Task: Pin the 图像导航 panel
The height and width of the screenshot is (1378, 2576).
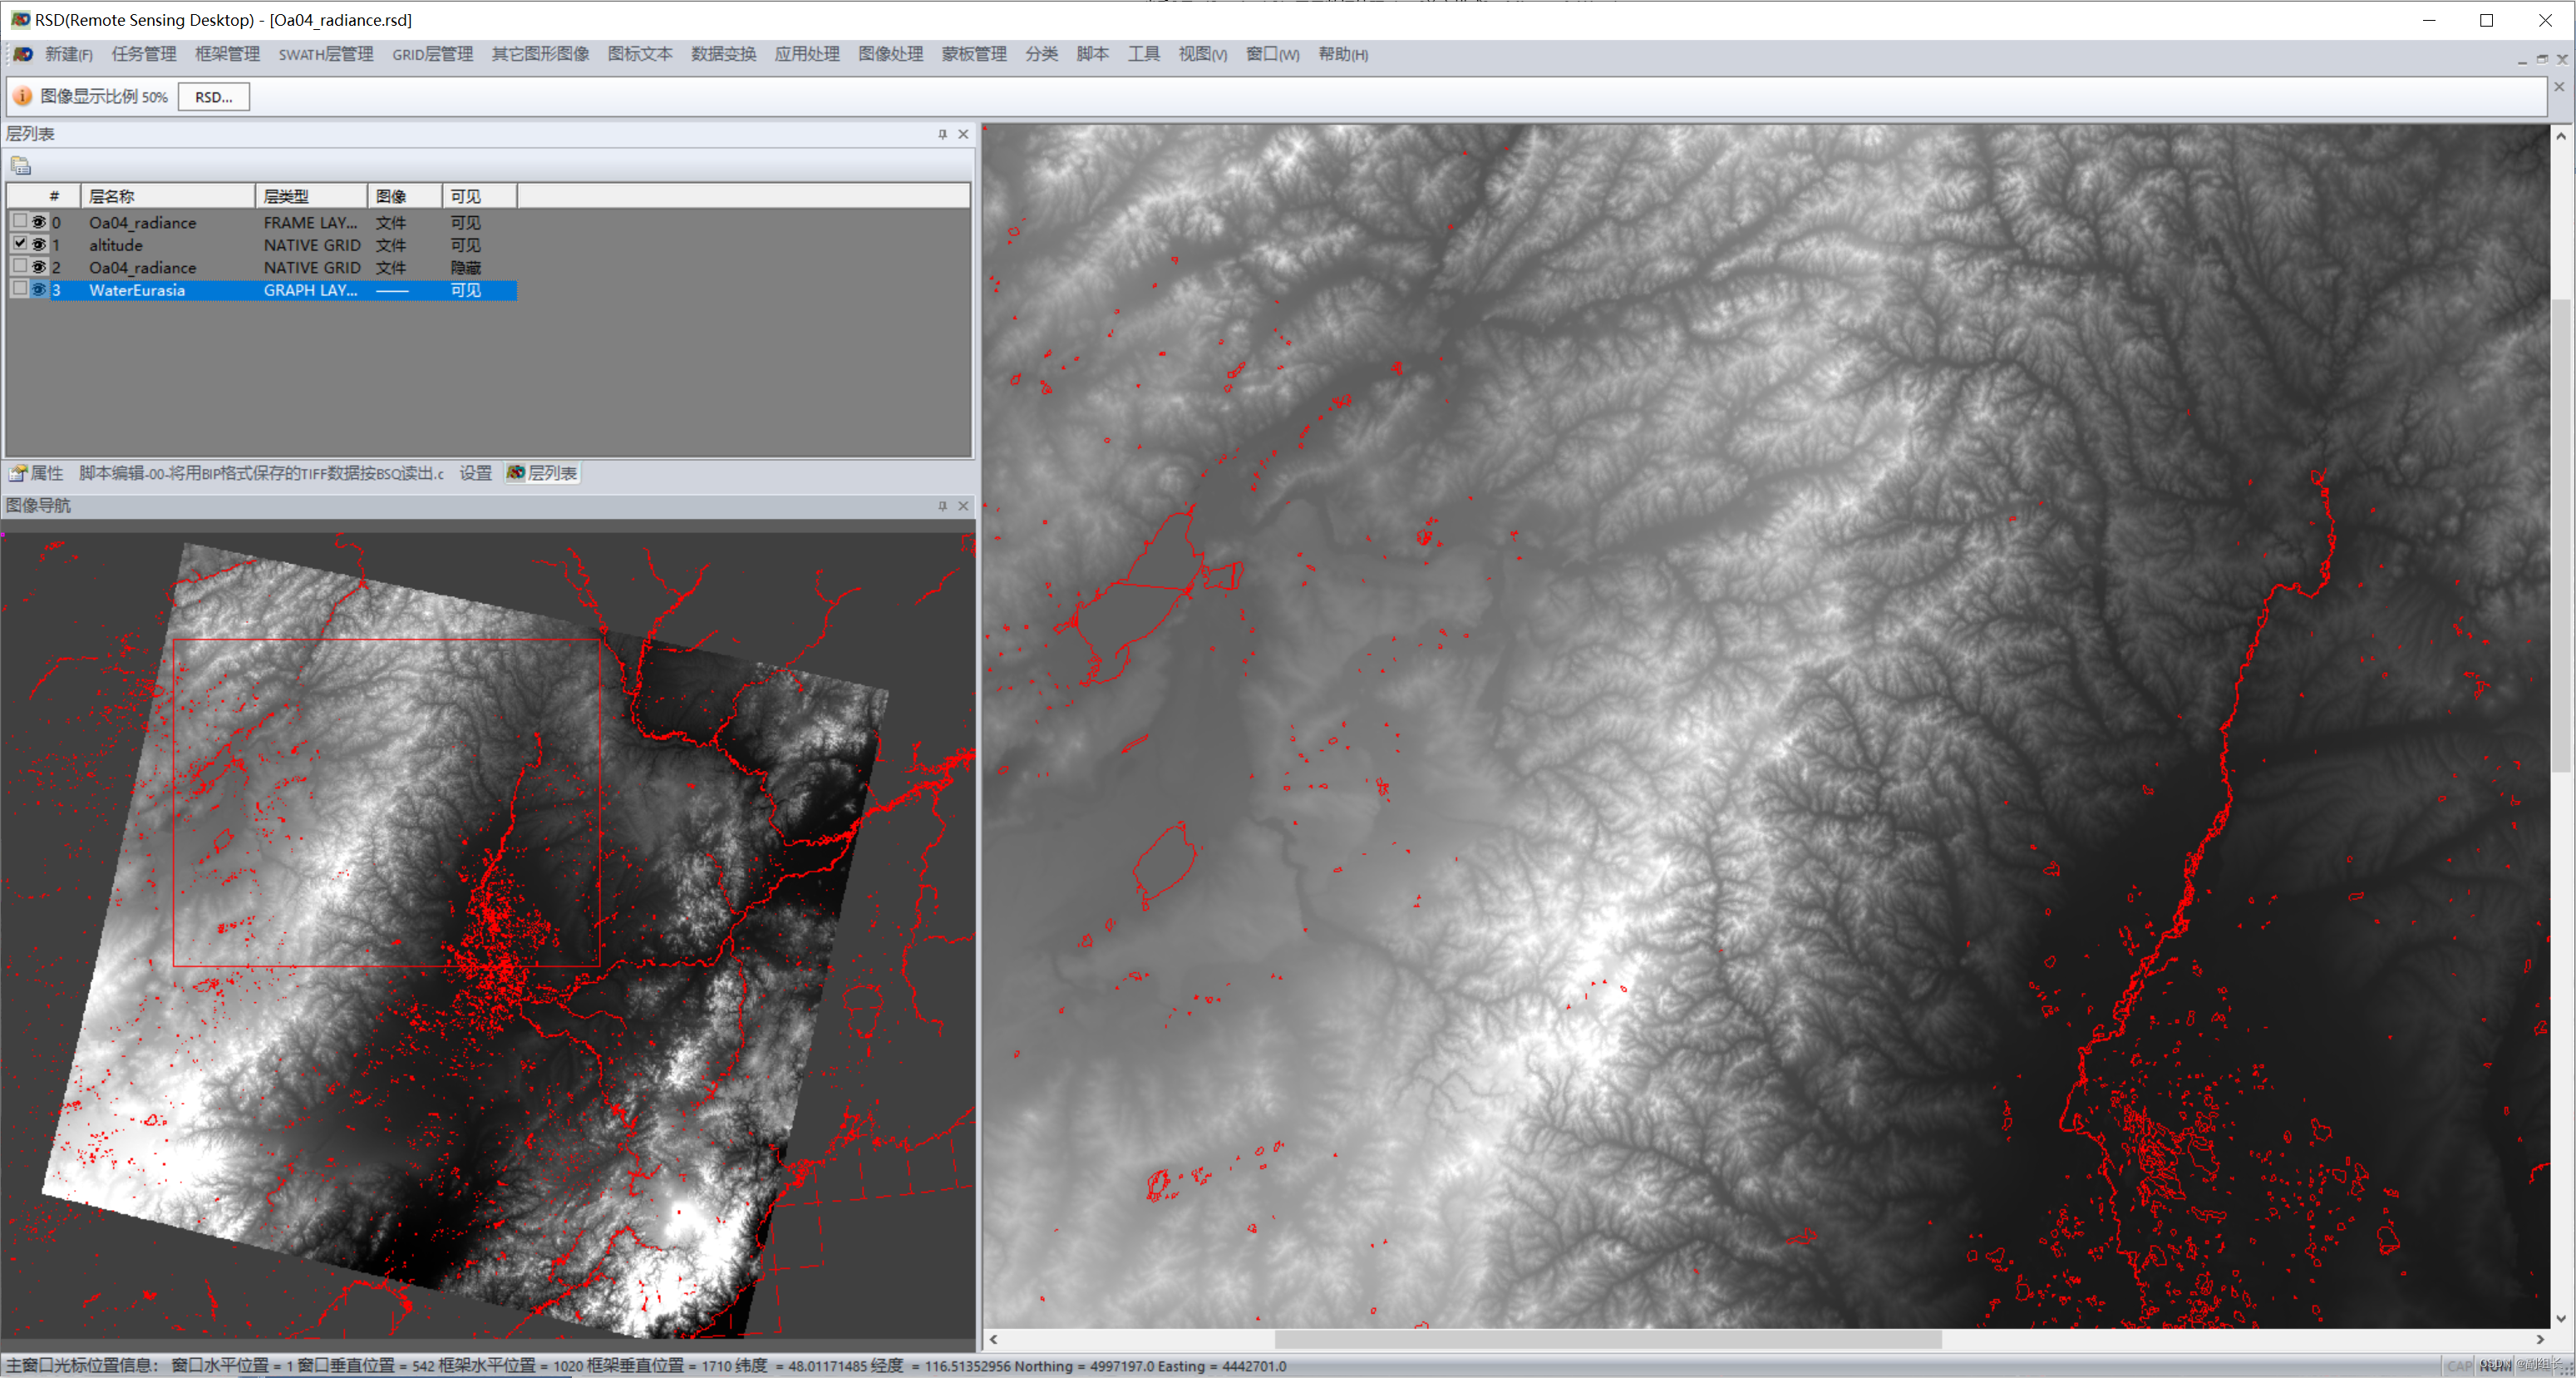Action: [x=942, y=506]
